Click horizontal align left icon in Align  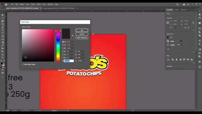point(173,60)
